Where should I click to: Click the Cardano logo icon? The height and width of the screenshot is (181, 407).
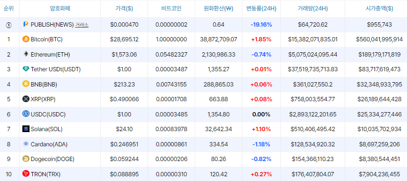(x=26, y=144)
